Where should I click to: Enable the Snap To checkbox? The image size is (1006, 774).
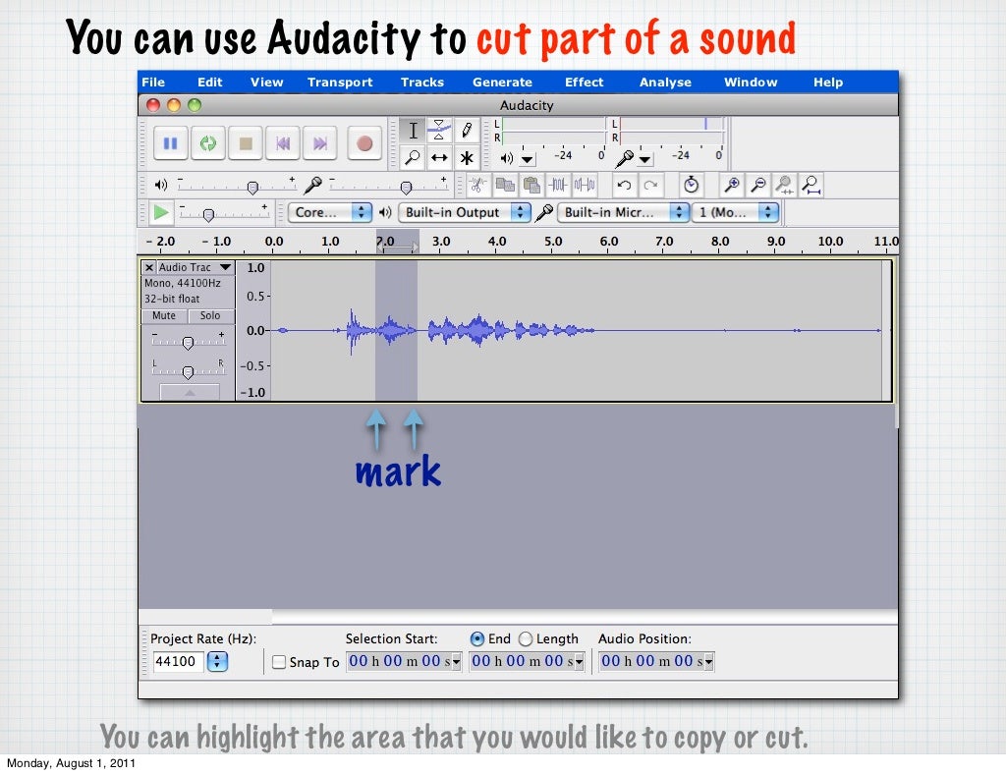279,662
